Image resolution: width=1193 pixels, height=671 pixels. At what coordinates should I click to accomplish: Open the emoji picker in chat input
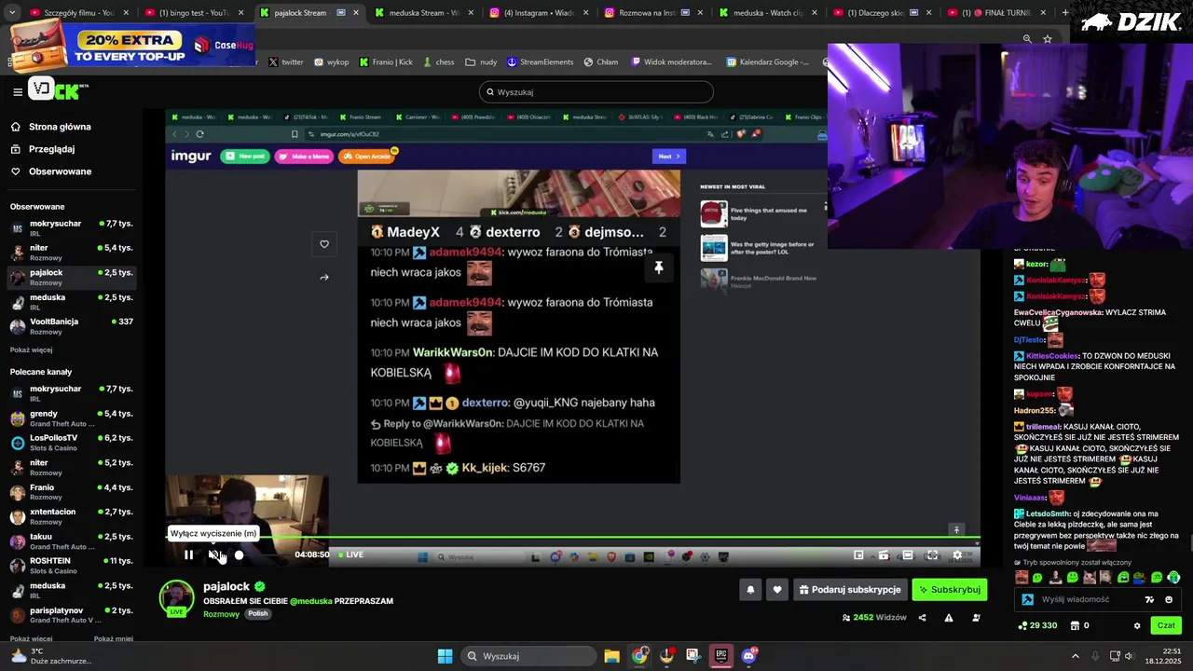(x=1169, y=600)
